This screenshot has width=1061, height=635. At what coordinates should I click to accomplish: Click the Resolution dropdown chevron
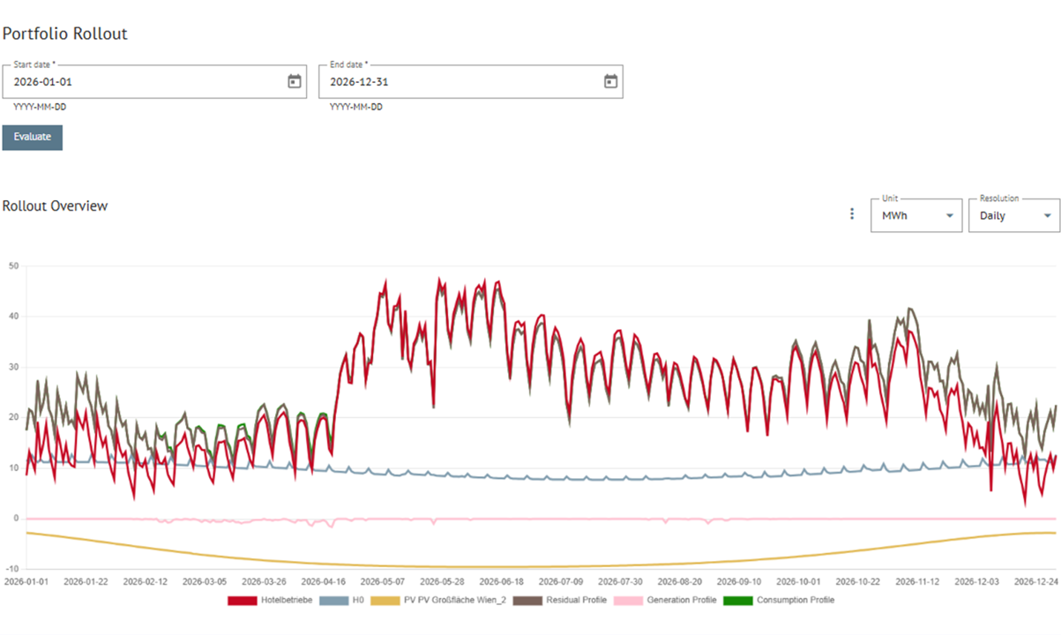pyautogui.click(x=1049, y=216)
